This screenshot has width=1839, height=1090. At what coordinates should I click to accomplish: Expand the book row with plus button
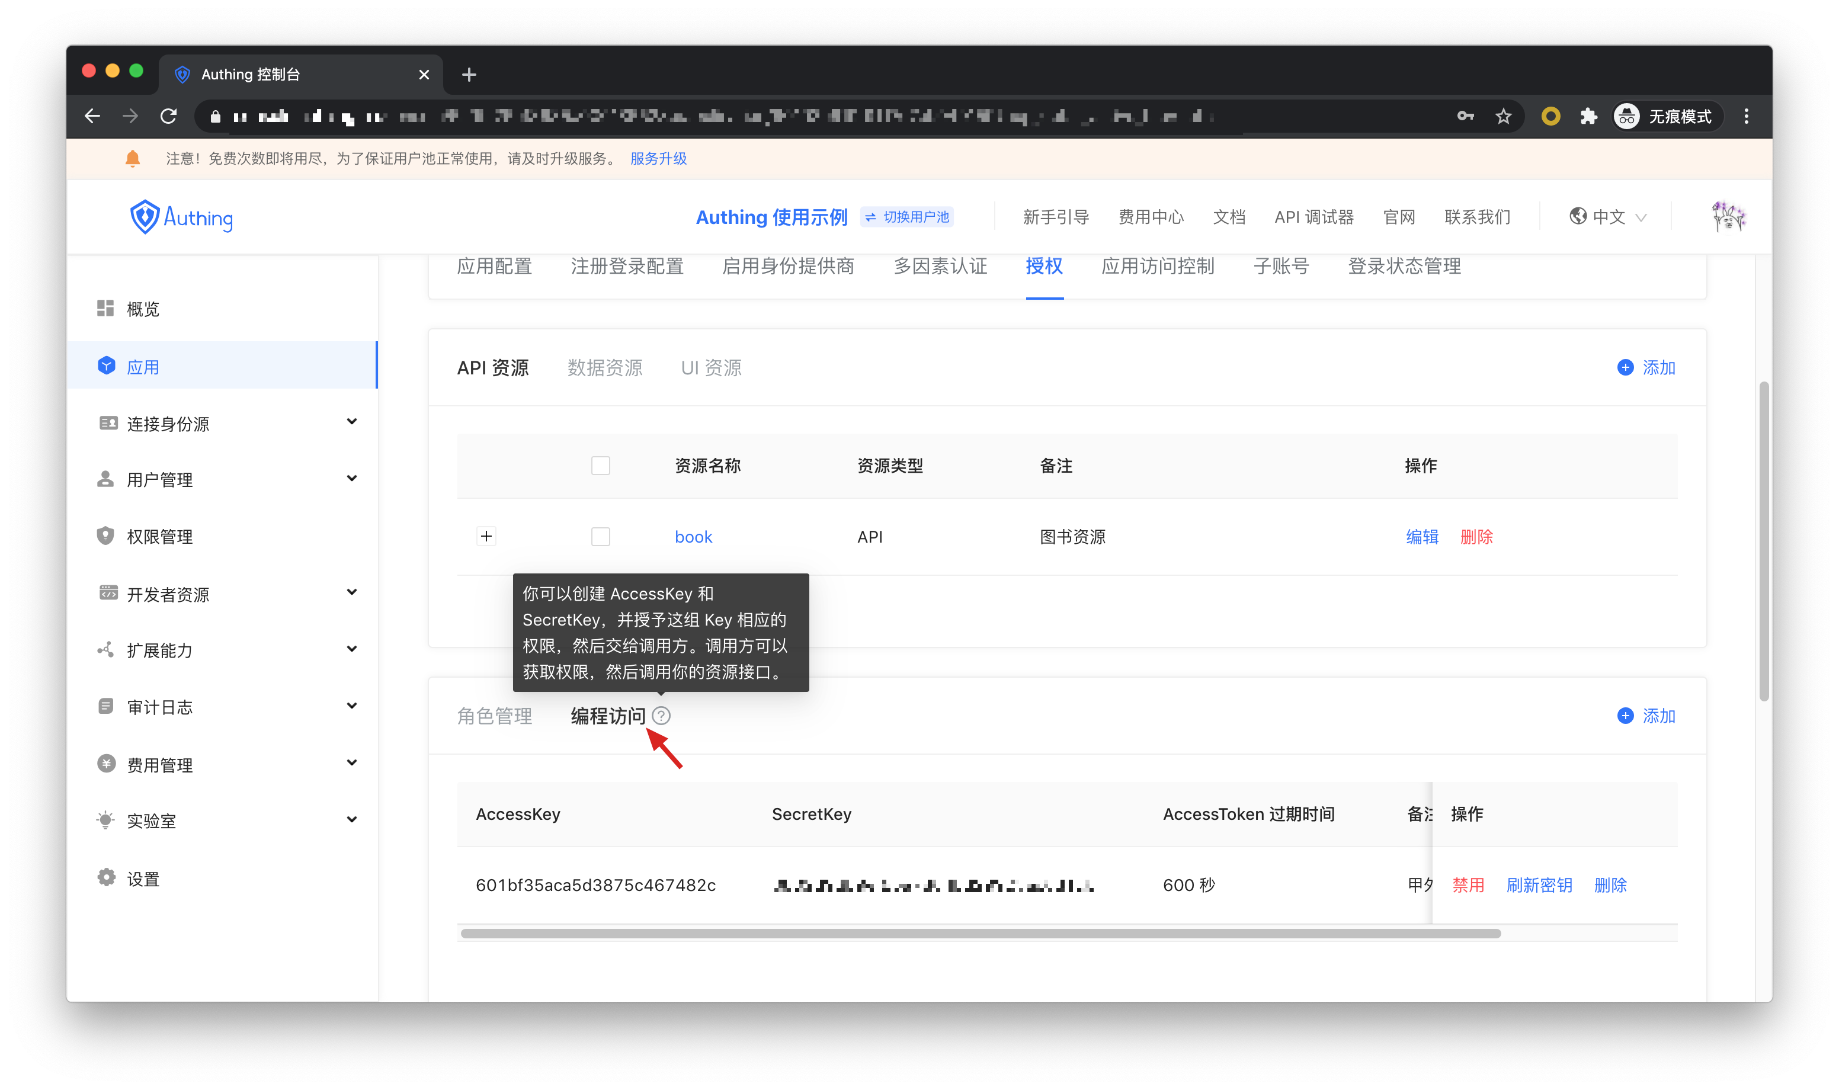[x=486, y=536]
